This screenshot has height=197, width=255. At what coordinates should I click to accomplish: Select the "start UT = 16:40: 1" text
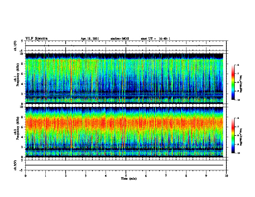156,39
